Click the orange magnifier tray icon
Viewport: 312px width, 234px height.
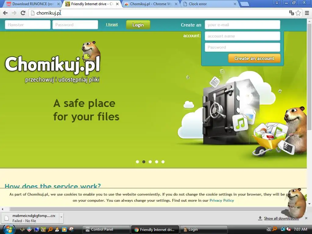point(275,229)
